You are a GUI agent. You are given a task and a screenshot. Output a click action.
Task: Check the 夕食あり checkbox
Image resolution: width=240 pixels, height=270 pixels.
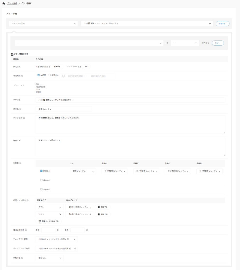[41, 189]
